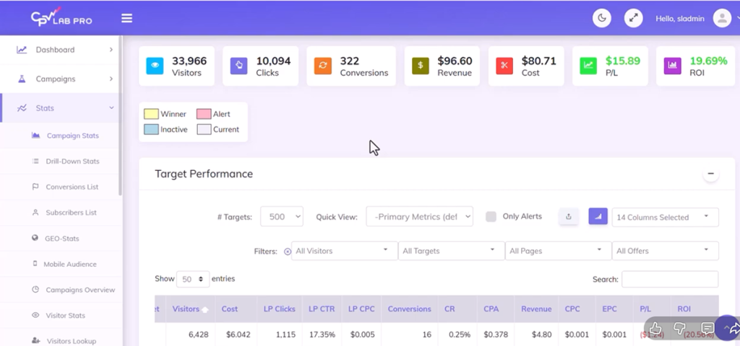Click the CPV Lab Pro logo
This screenshot has width=740, height=346.
click(x=61, y=18)
